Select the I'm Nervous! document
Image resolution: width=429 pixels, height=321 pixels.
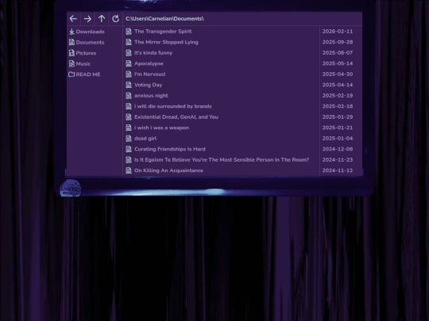(x=150, y=75)
